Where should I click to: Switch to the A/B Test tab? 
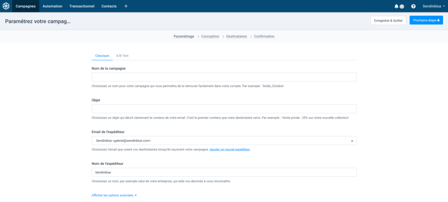click(122, 55)
